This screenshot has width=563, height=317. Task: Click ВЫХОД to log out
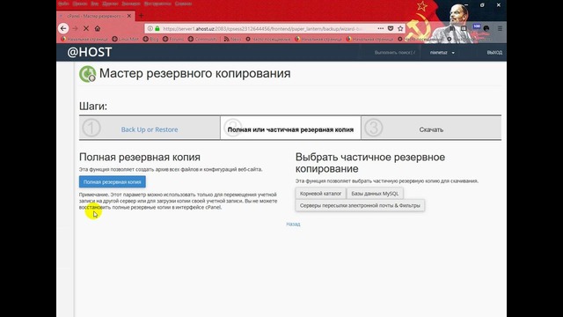494,53
